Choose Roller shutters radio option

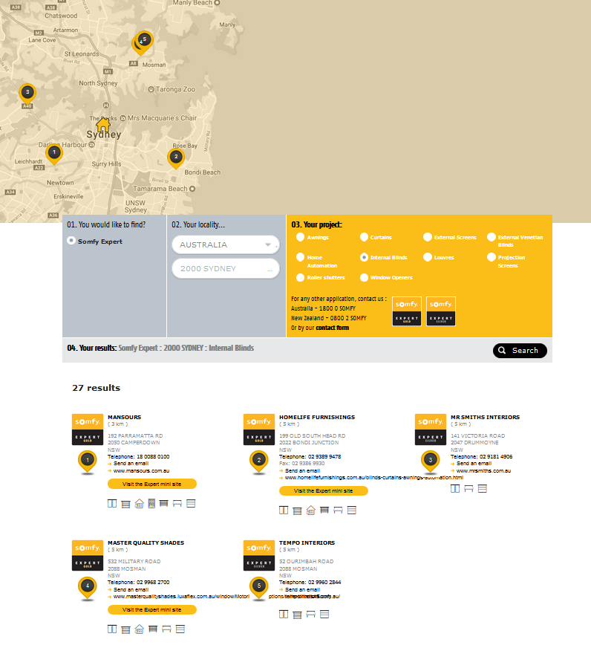300,277
